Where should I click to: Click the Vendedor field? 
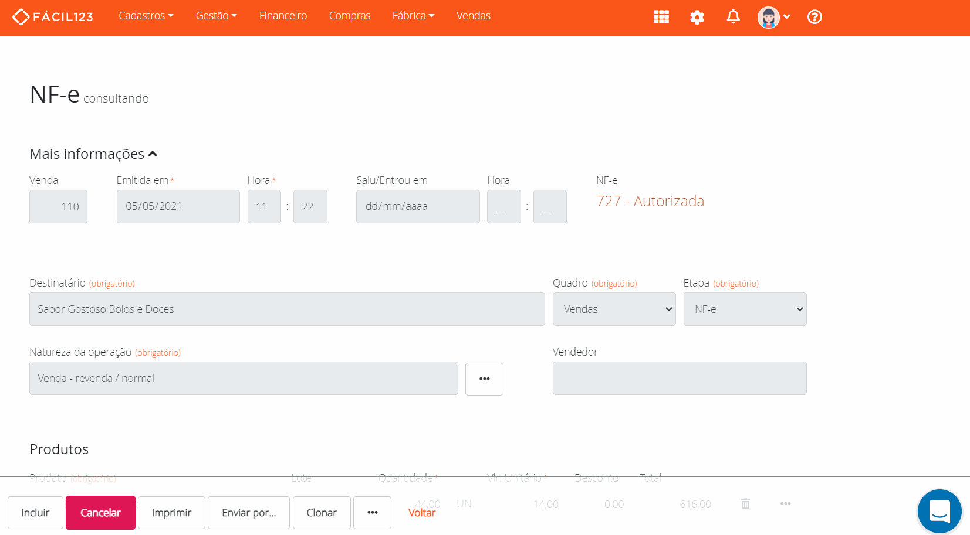(x=680, y=378)
